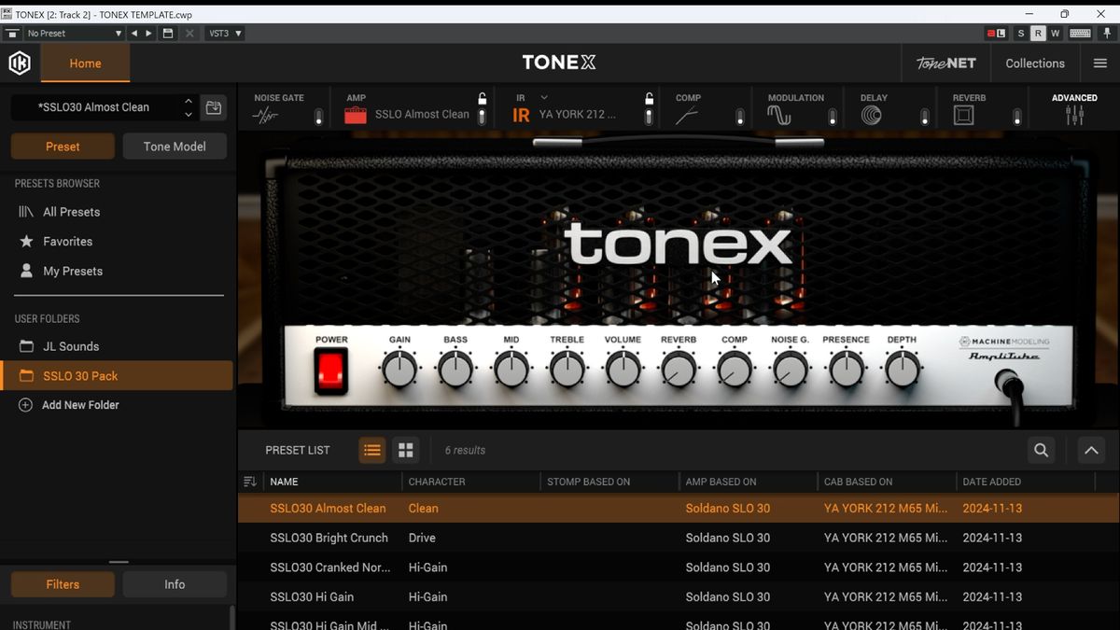Open the hamburger menu at top right

(x=1099, y=63)
